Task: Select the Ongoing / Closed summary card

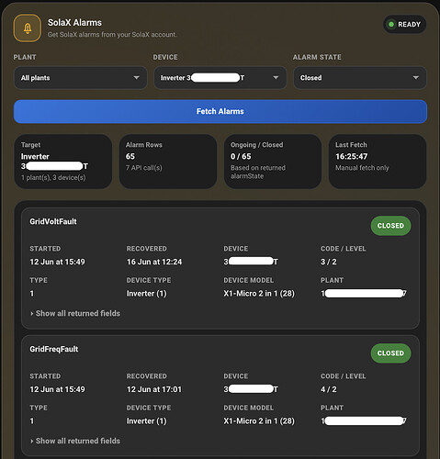Action: coord(273,162)
